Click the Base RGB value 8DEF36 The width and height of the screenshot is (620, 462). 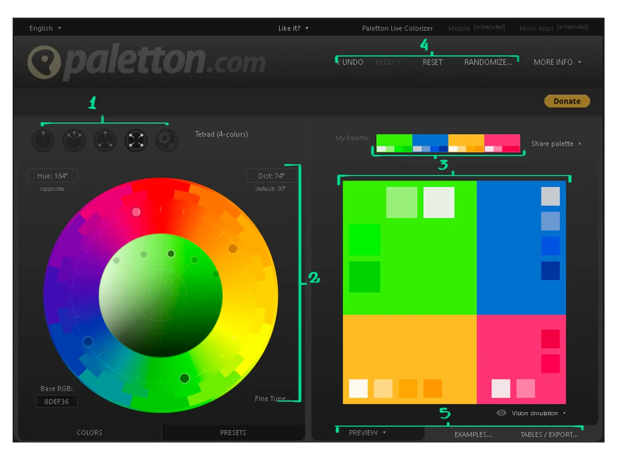(x=57, y=401)
